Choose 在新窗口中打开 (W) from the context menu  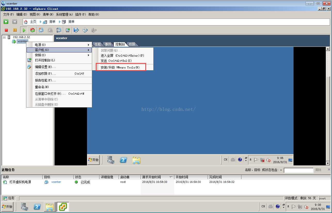59,94
